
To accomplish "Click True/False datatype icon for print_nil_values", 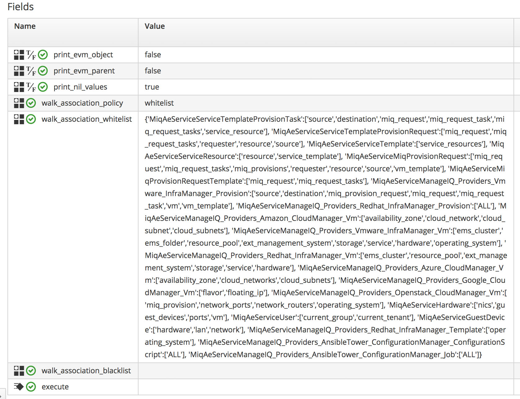I will pos(31,87).
